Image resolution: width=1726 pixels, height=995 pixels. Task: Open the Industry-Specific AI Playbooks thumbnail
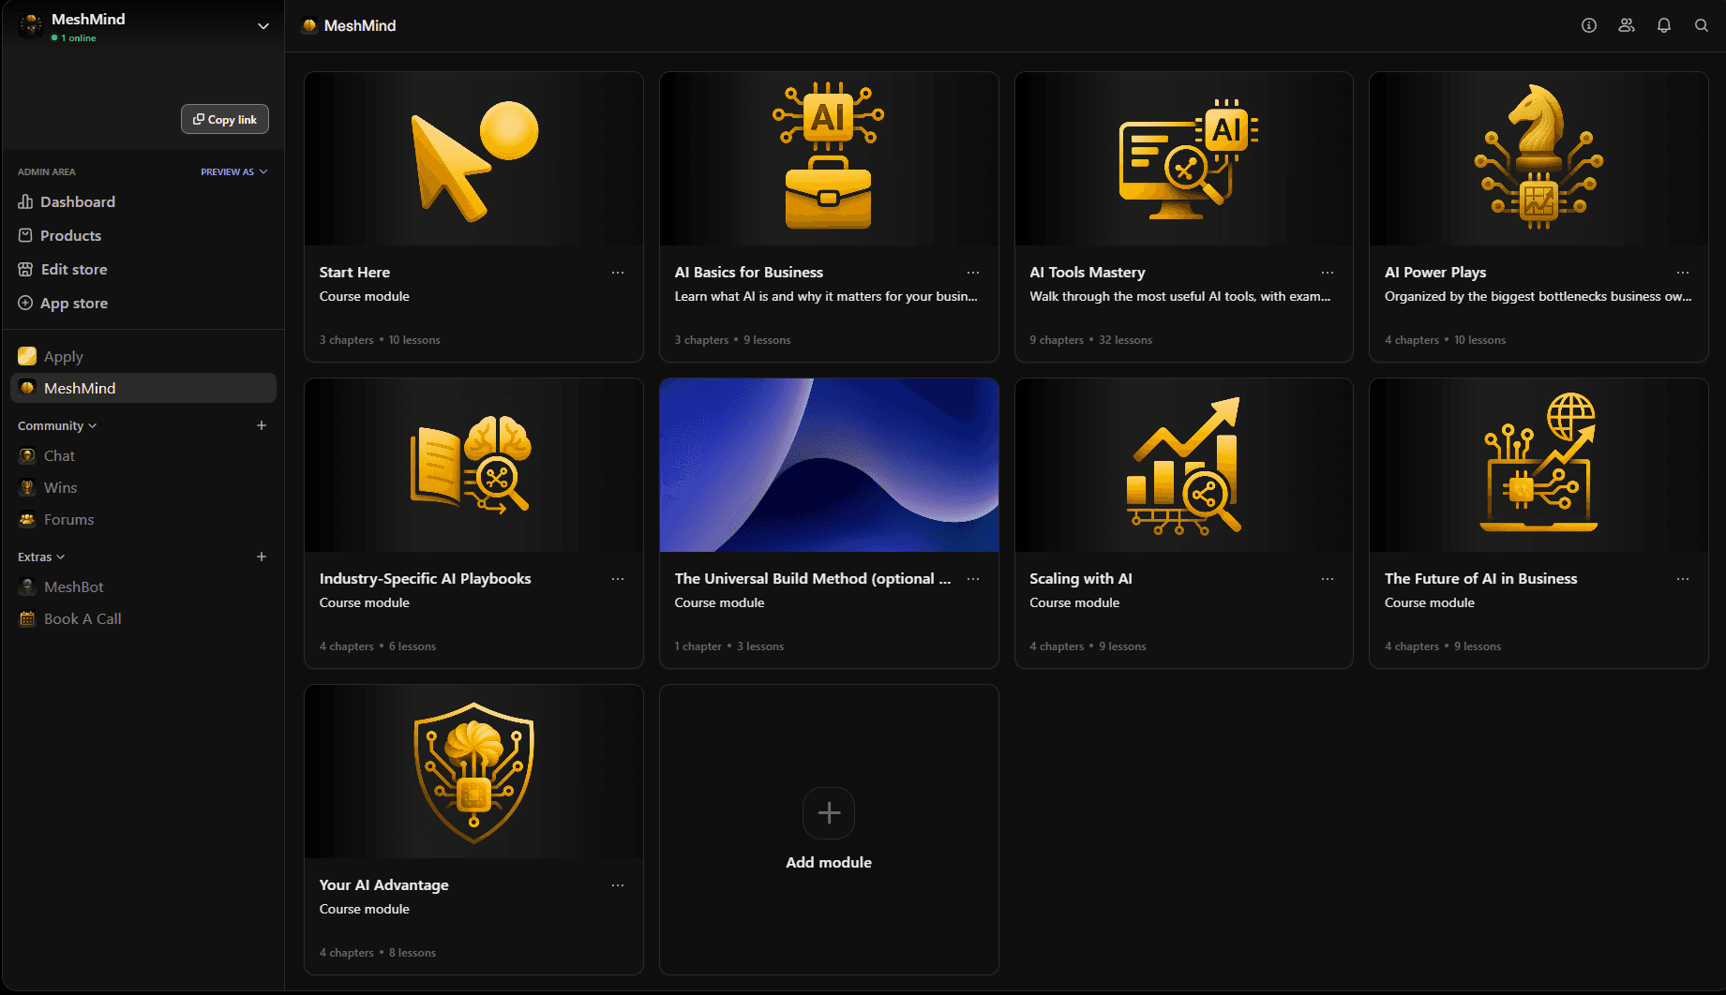pyautogui.click(x=473, y=466)
